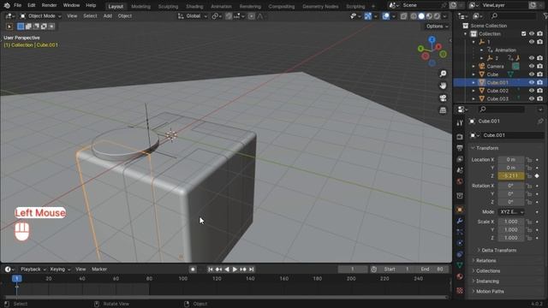Open the Output properties tab icon

pyautogui.click(x=460, y=148)
